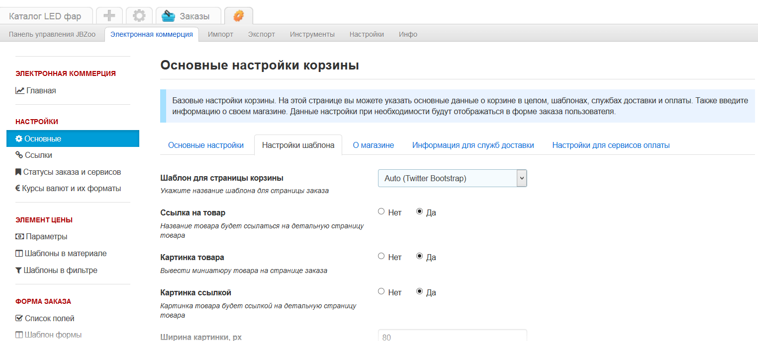This screenshot has height=341, width=758.
Task: Open the Импорт menu item
Action: point(220,34)
